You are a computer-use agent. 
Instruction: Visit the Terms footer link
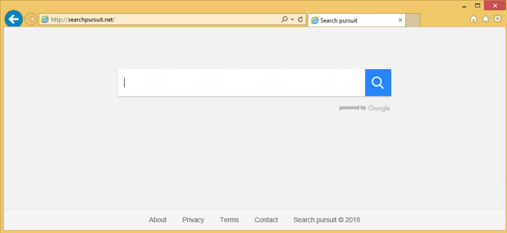pos(229,220)
